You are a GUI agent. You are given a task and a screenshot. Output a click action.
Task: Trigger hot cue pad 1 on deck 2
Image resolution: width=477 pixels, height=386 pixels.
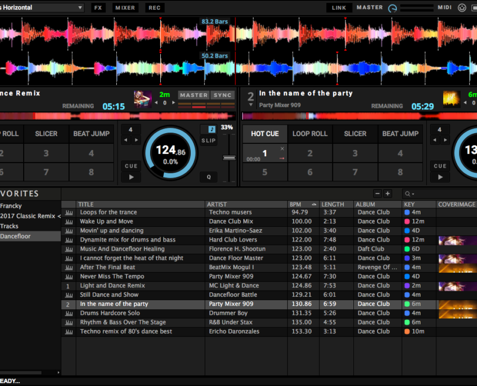(265, 153)
